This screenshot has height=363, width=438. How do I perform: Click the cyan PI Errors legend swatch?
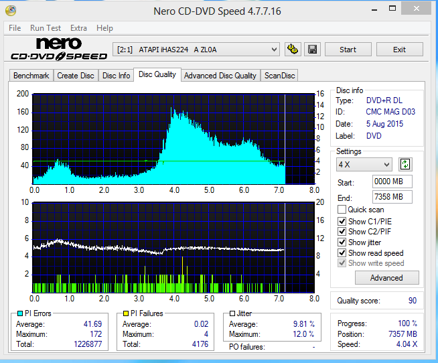[20, 313]
